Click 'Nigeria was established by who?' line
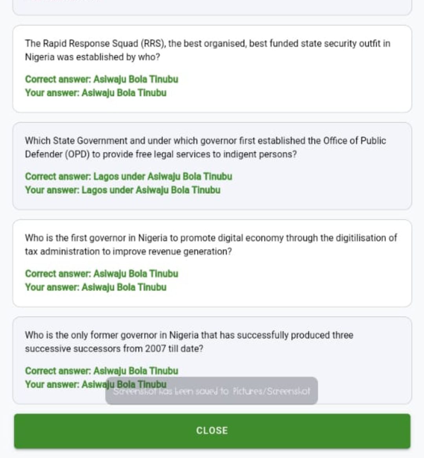Viewport: 424px width, 458px height. pyautogui.click(x=93, y=57)
